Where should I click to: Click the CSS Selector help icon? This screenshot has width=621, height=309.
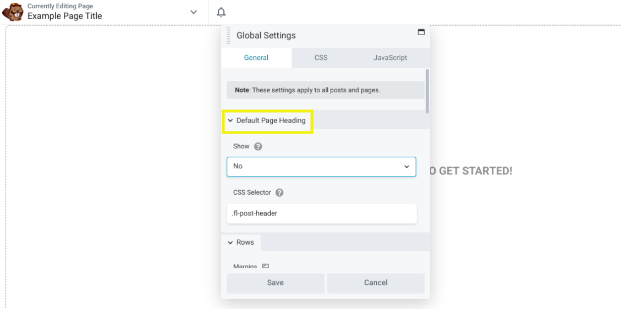pos(279,193)
